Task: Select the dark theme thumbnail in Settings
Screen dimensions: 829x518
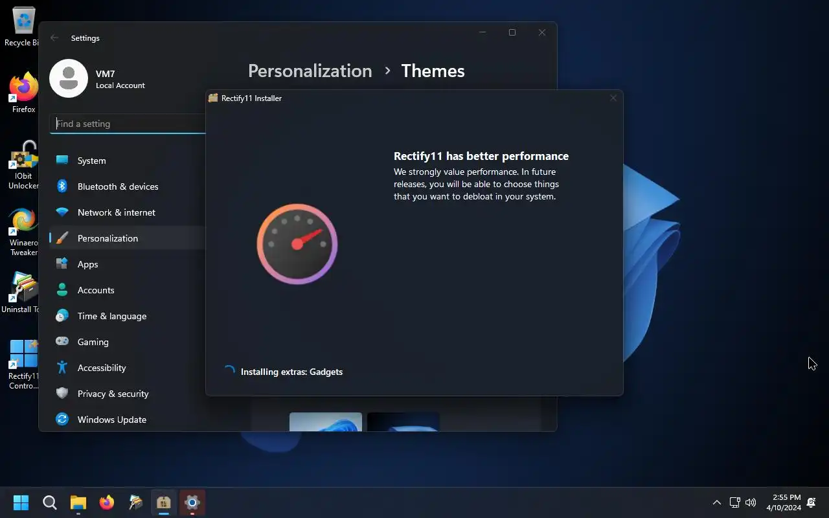Action: pos(403,422)
